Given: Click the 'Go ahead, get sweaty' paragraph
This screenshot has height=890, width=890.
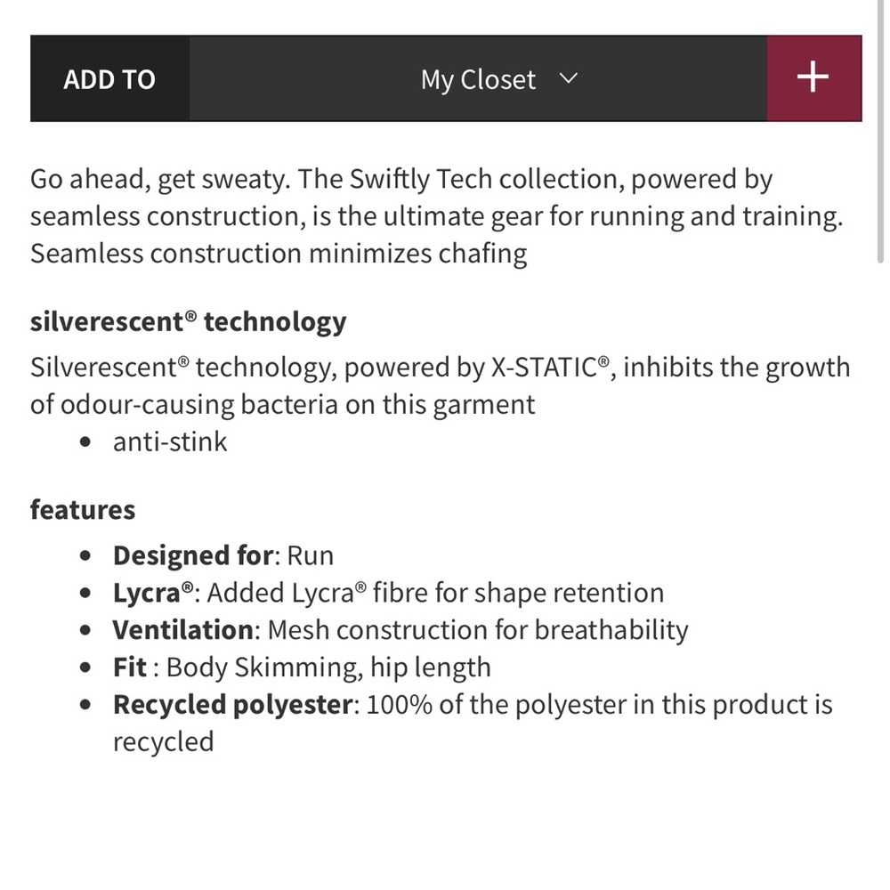Looking at the screenshot, I should point(436,215).
